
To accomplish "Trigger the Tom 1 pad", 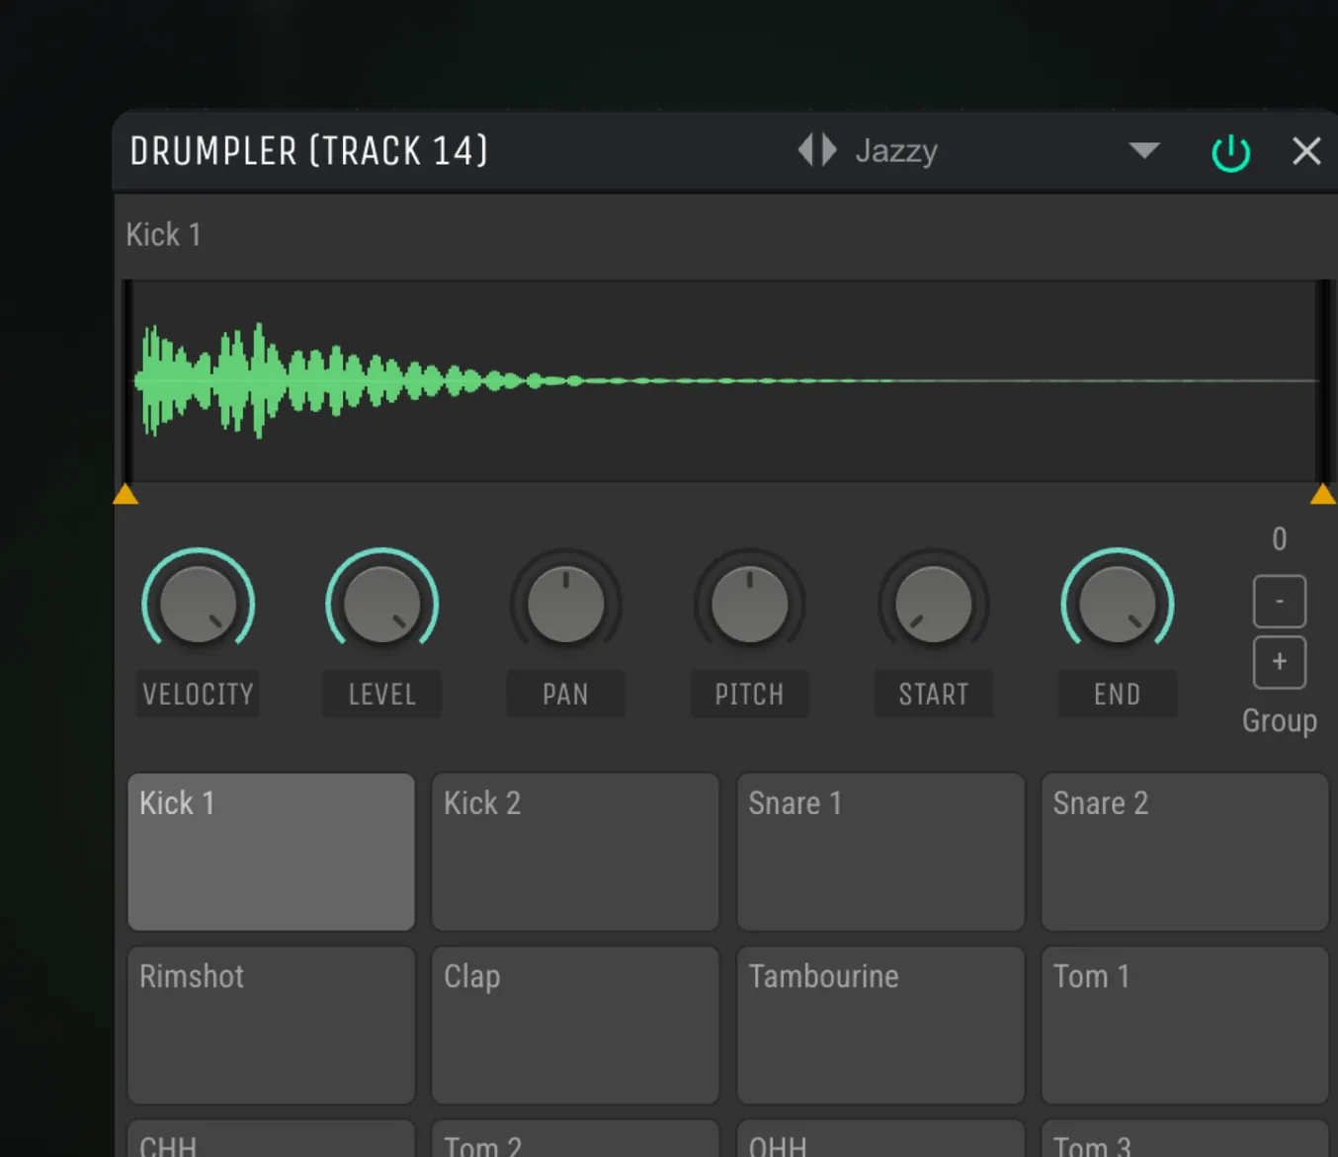I will (1185, 1026).
